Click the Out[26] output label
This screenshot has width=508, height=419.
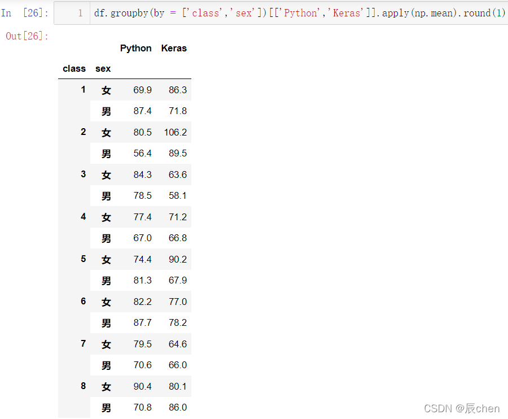point(27,36)
